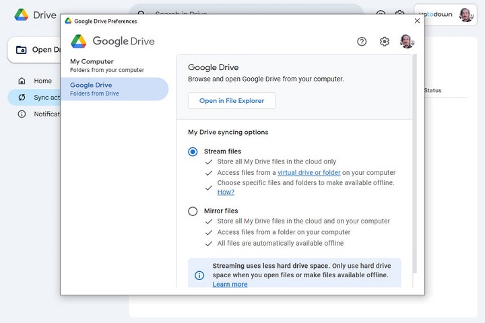The height and width of the screenshot is (323, 485).
Task: Click the Sync activity icon in sidebar
Action: pyautogui.click(x=22, y=98)
